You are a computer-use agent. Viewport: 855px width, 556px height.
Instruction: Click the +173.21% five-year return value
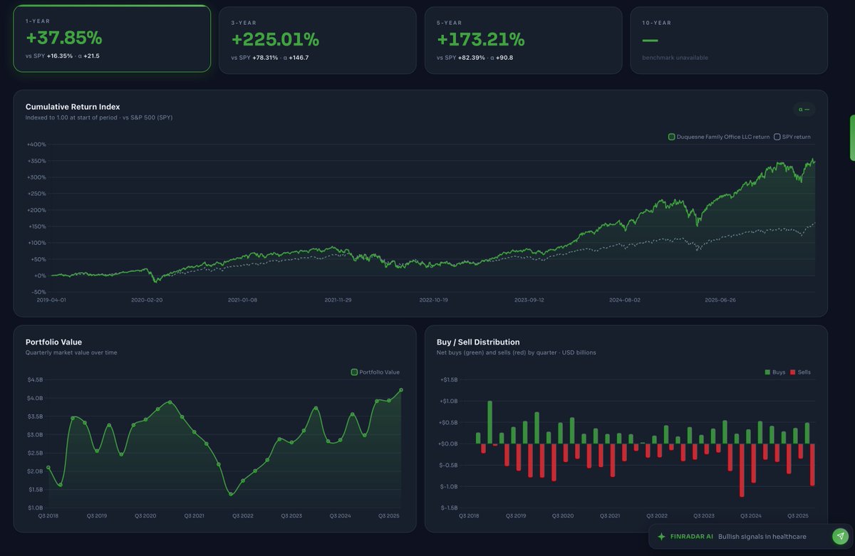[481, 39]
